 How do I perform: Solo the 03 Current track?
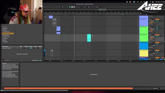pos(161,35)
